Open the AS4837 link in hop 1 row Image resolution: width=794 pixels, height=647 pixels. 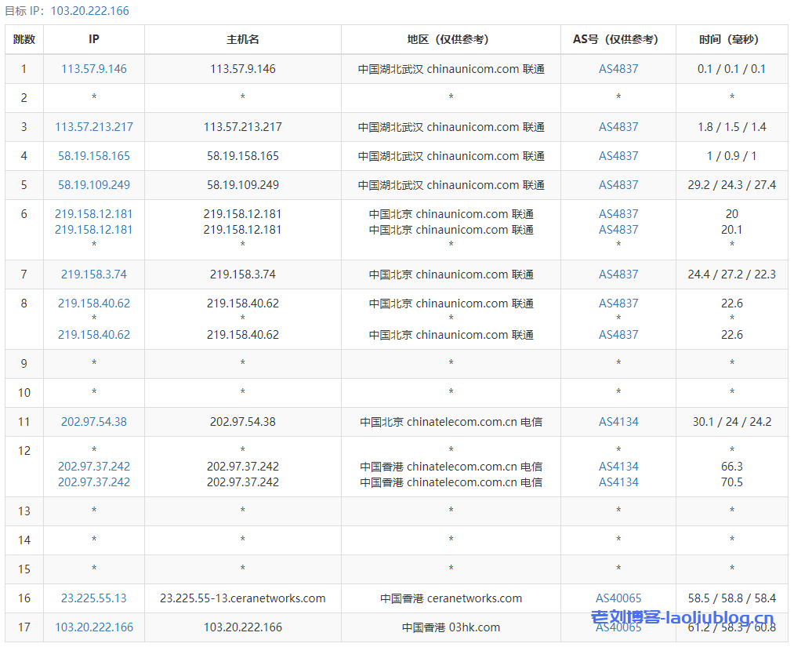tap(618, 69)
